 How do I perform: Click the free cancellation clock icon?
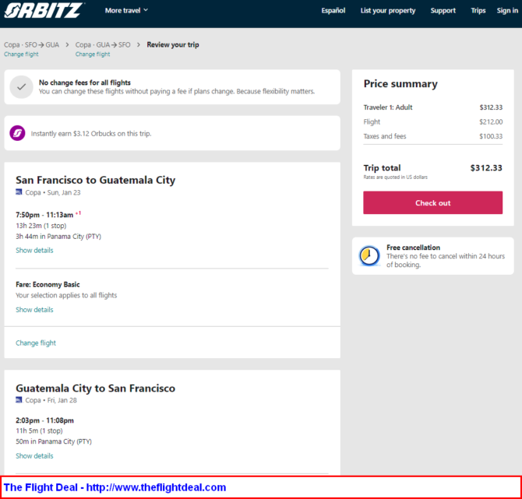369,256
